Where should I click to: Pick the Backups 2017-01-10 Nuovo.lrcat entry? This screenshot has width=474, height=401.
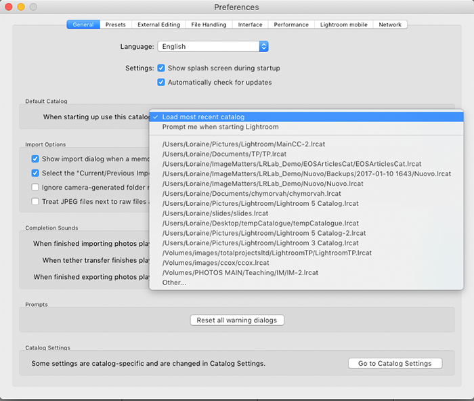coord(306,173)
